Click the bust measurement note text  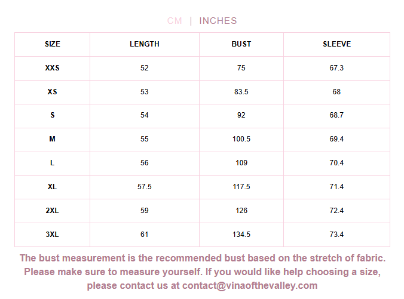click(x=203, y=258)
